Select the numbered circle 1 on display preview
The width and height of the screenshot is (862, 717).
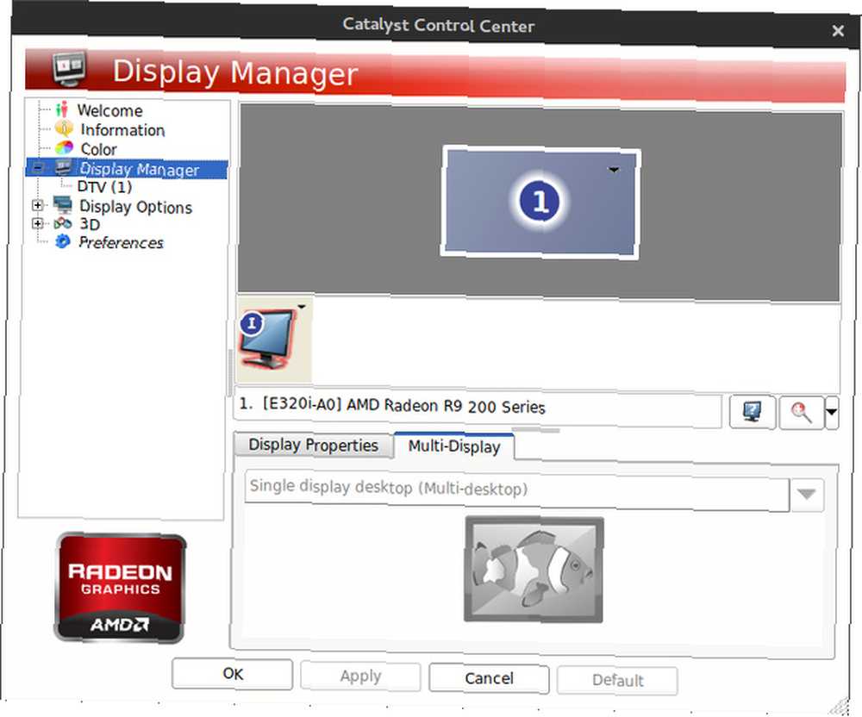point(540,201)
